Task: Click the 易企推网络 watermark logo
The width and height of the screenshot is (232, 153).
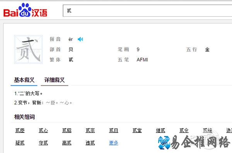Action: coord(194,142)
